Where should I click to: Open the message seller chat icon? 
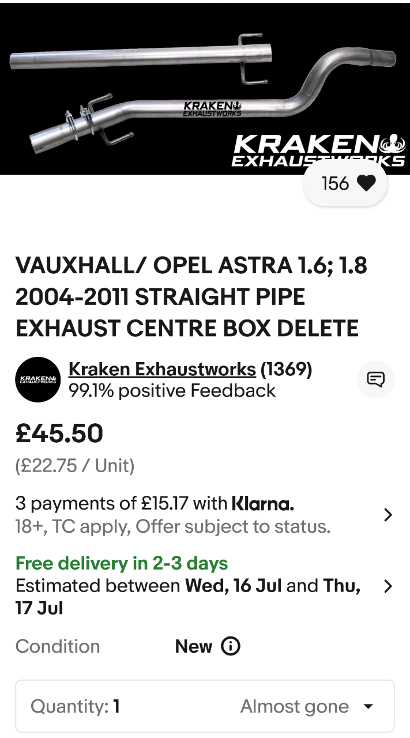(376, 379)
